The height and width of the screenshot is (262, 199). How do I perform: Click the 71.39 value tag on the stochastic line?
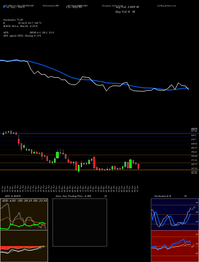193,208
